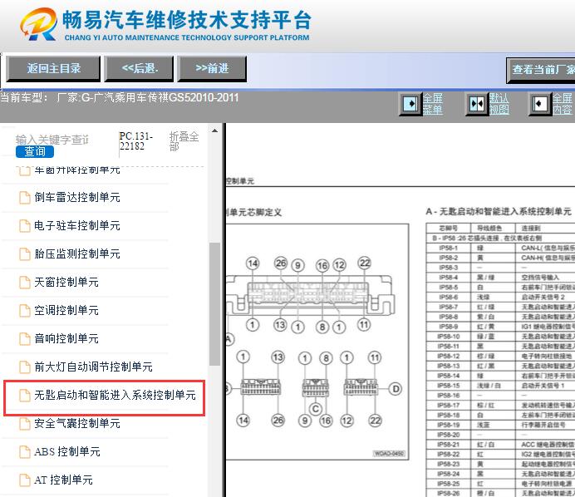The height and width of the screenshot is (497, 575).
Task: Click the sidebar vertical scrollbar thumb
Action: click(x=215, y=303)
